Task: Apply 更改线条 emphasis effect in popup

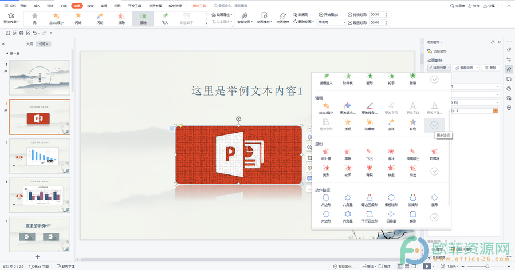Action: 369,108
